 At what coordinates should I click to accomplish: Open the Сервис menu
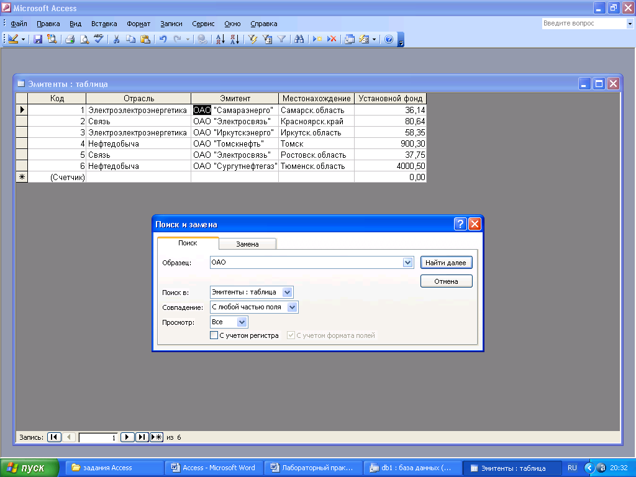[203, 24]
